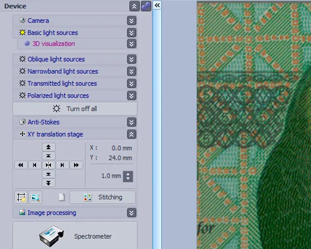Select Anti-Stokes label

(44, 122)
